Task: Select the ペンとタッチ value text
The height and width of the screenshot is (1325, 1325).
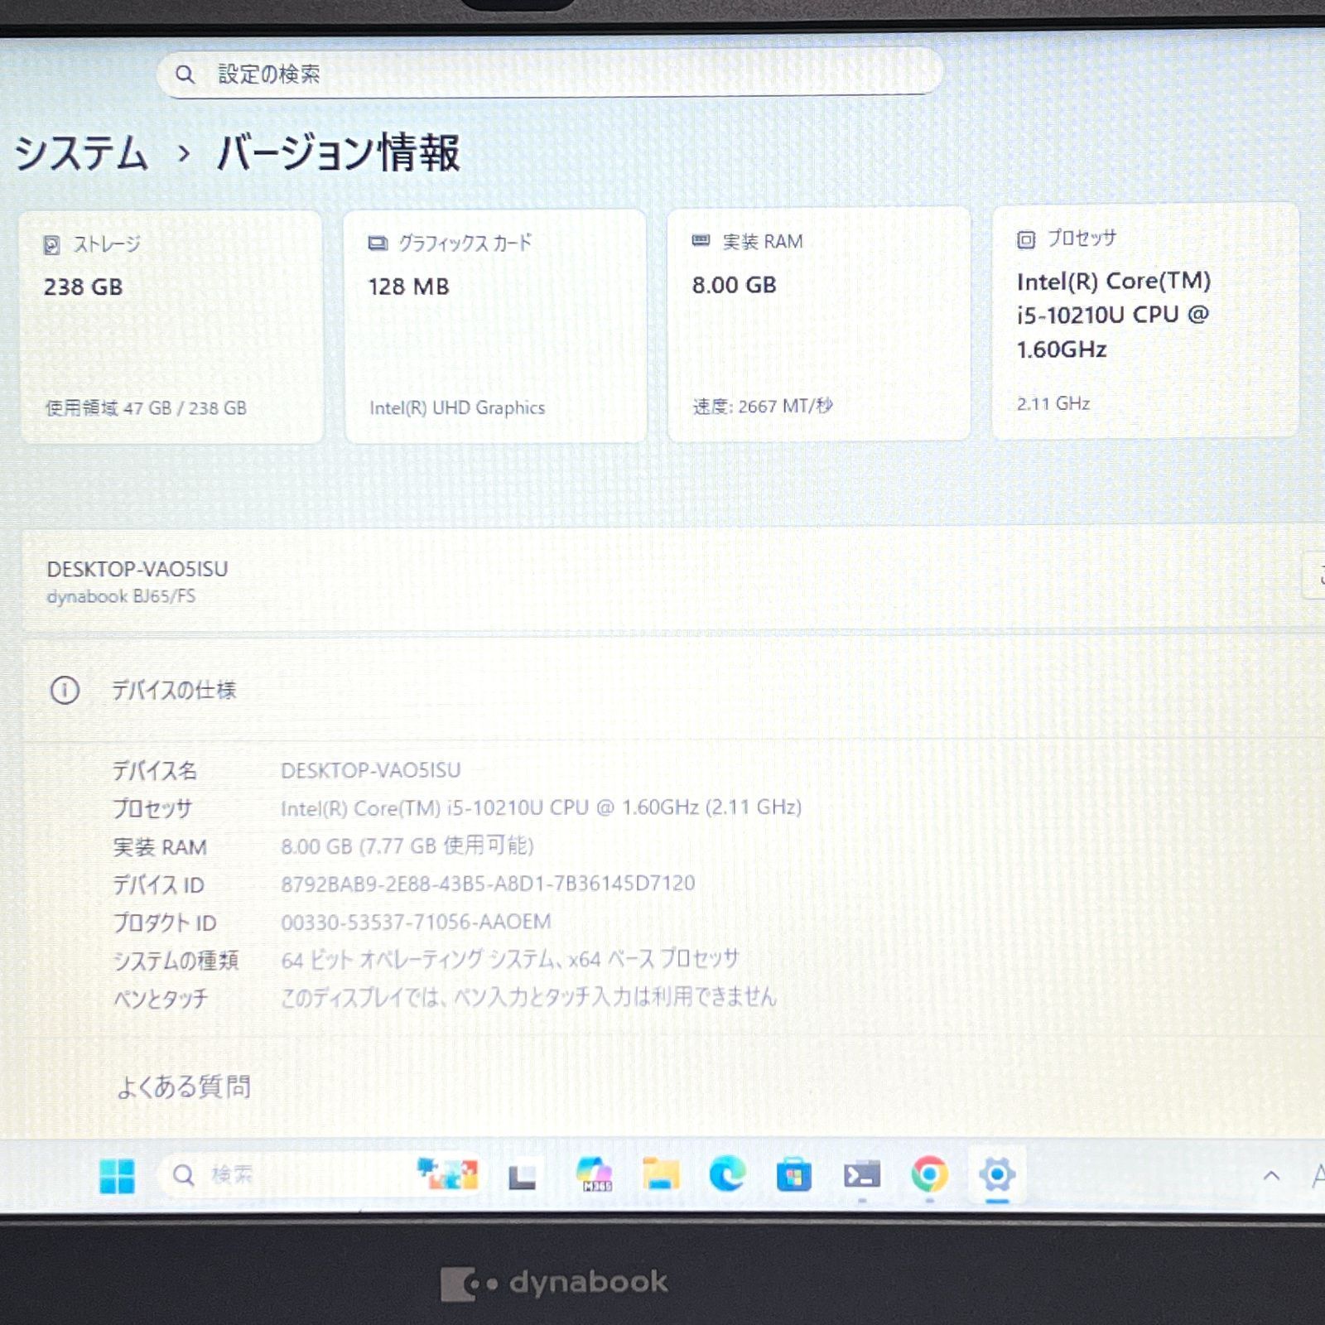Action: (528, 996)
